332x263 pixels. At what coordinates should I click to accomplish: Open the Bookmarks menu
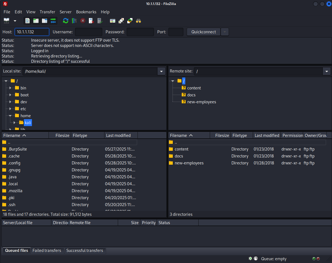click(x=86, y=12)
